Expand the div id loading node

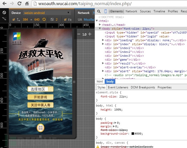103,40
